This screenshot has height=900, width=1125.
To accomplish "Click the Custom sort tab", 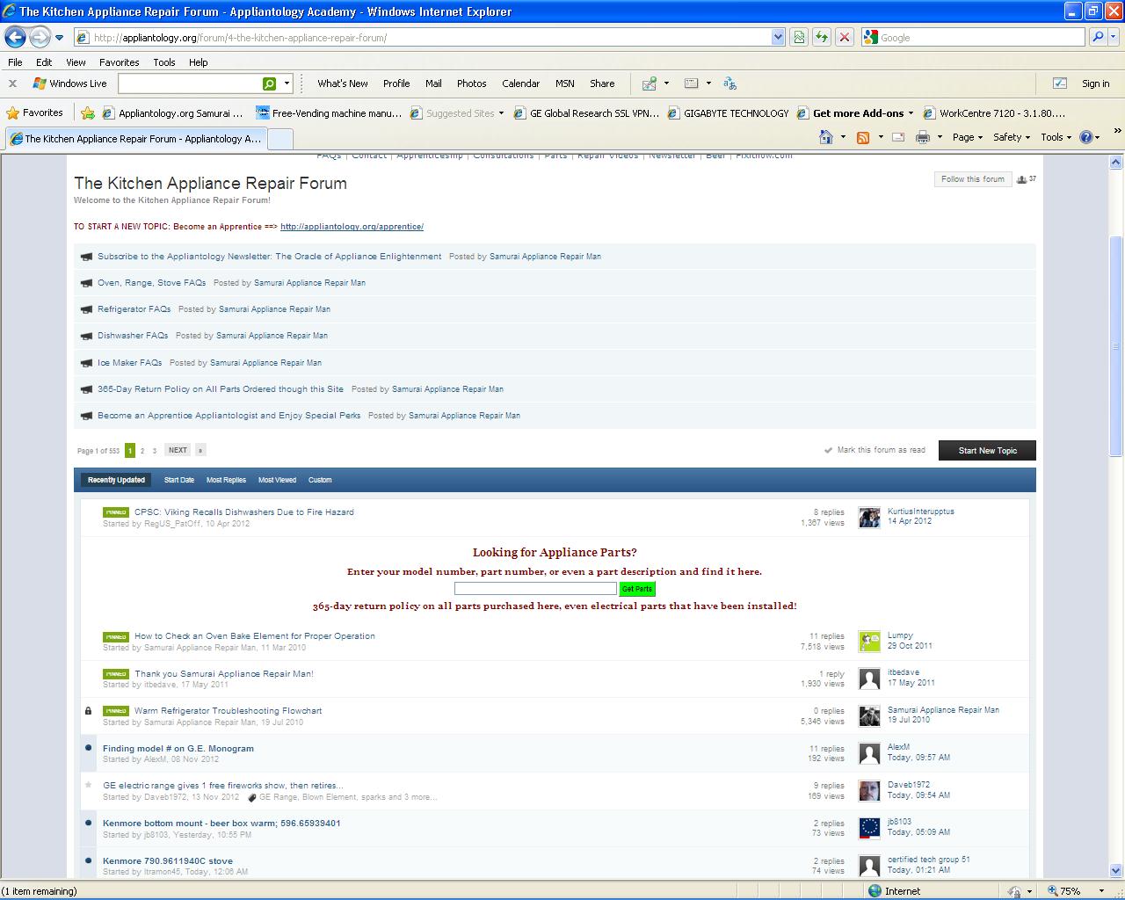I will point(320,480).
